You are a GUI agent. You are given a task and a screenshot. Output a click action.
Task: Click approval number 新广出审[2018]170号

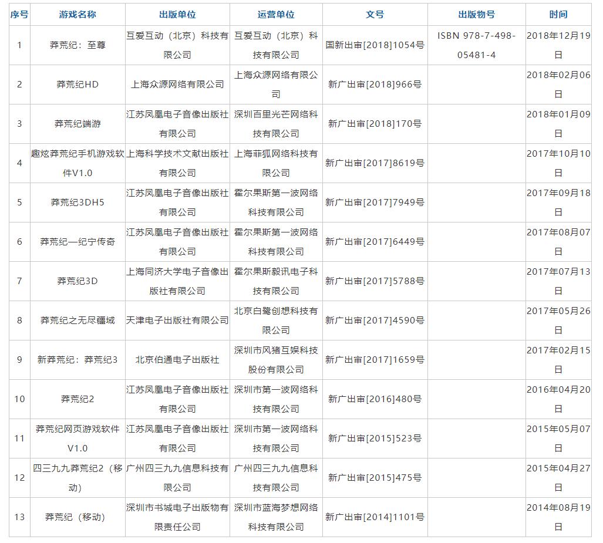click(375, 124)
